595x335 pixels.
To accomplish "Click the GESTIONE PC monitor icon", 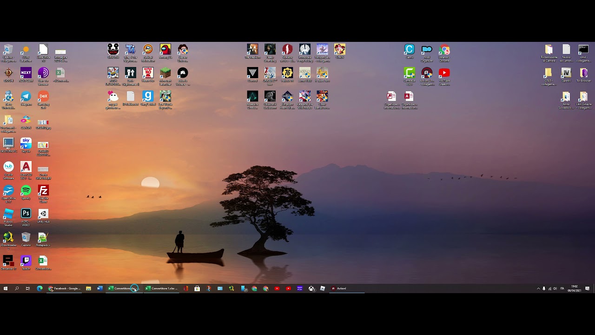I will [x=8, y=145].
